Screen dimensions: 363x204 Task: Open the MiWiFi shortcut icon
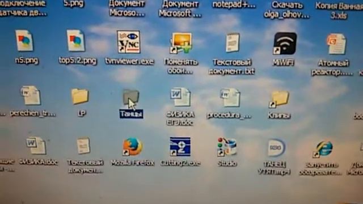(285, 44)
